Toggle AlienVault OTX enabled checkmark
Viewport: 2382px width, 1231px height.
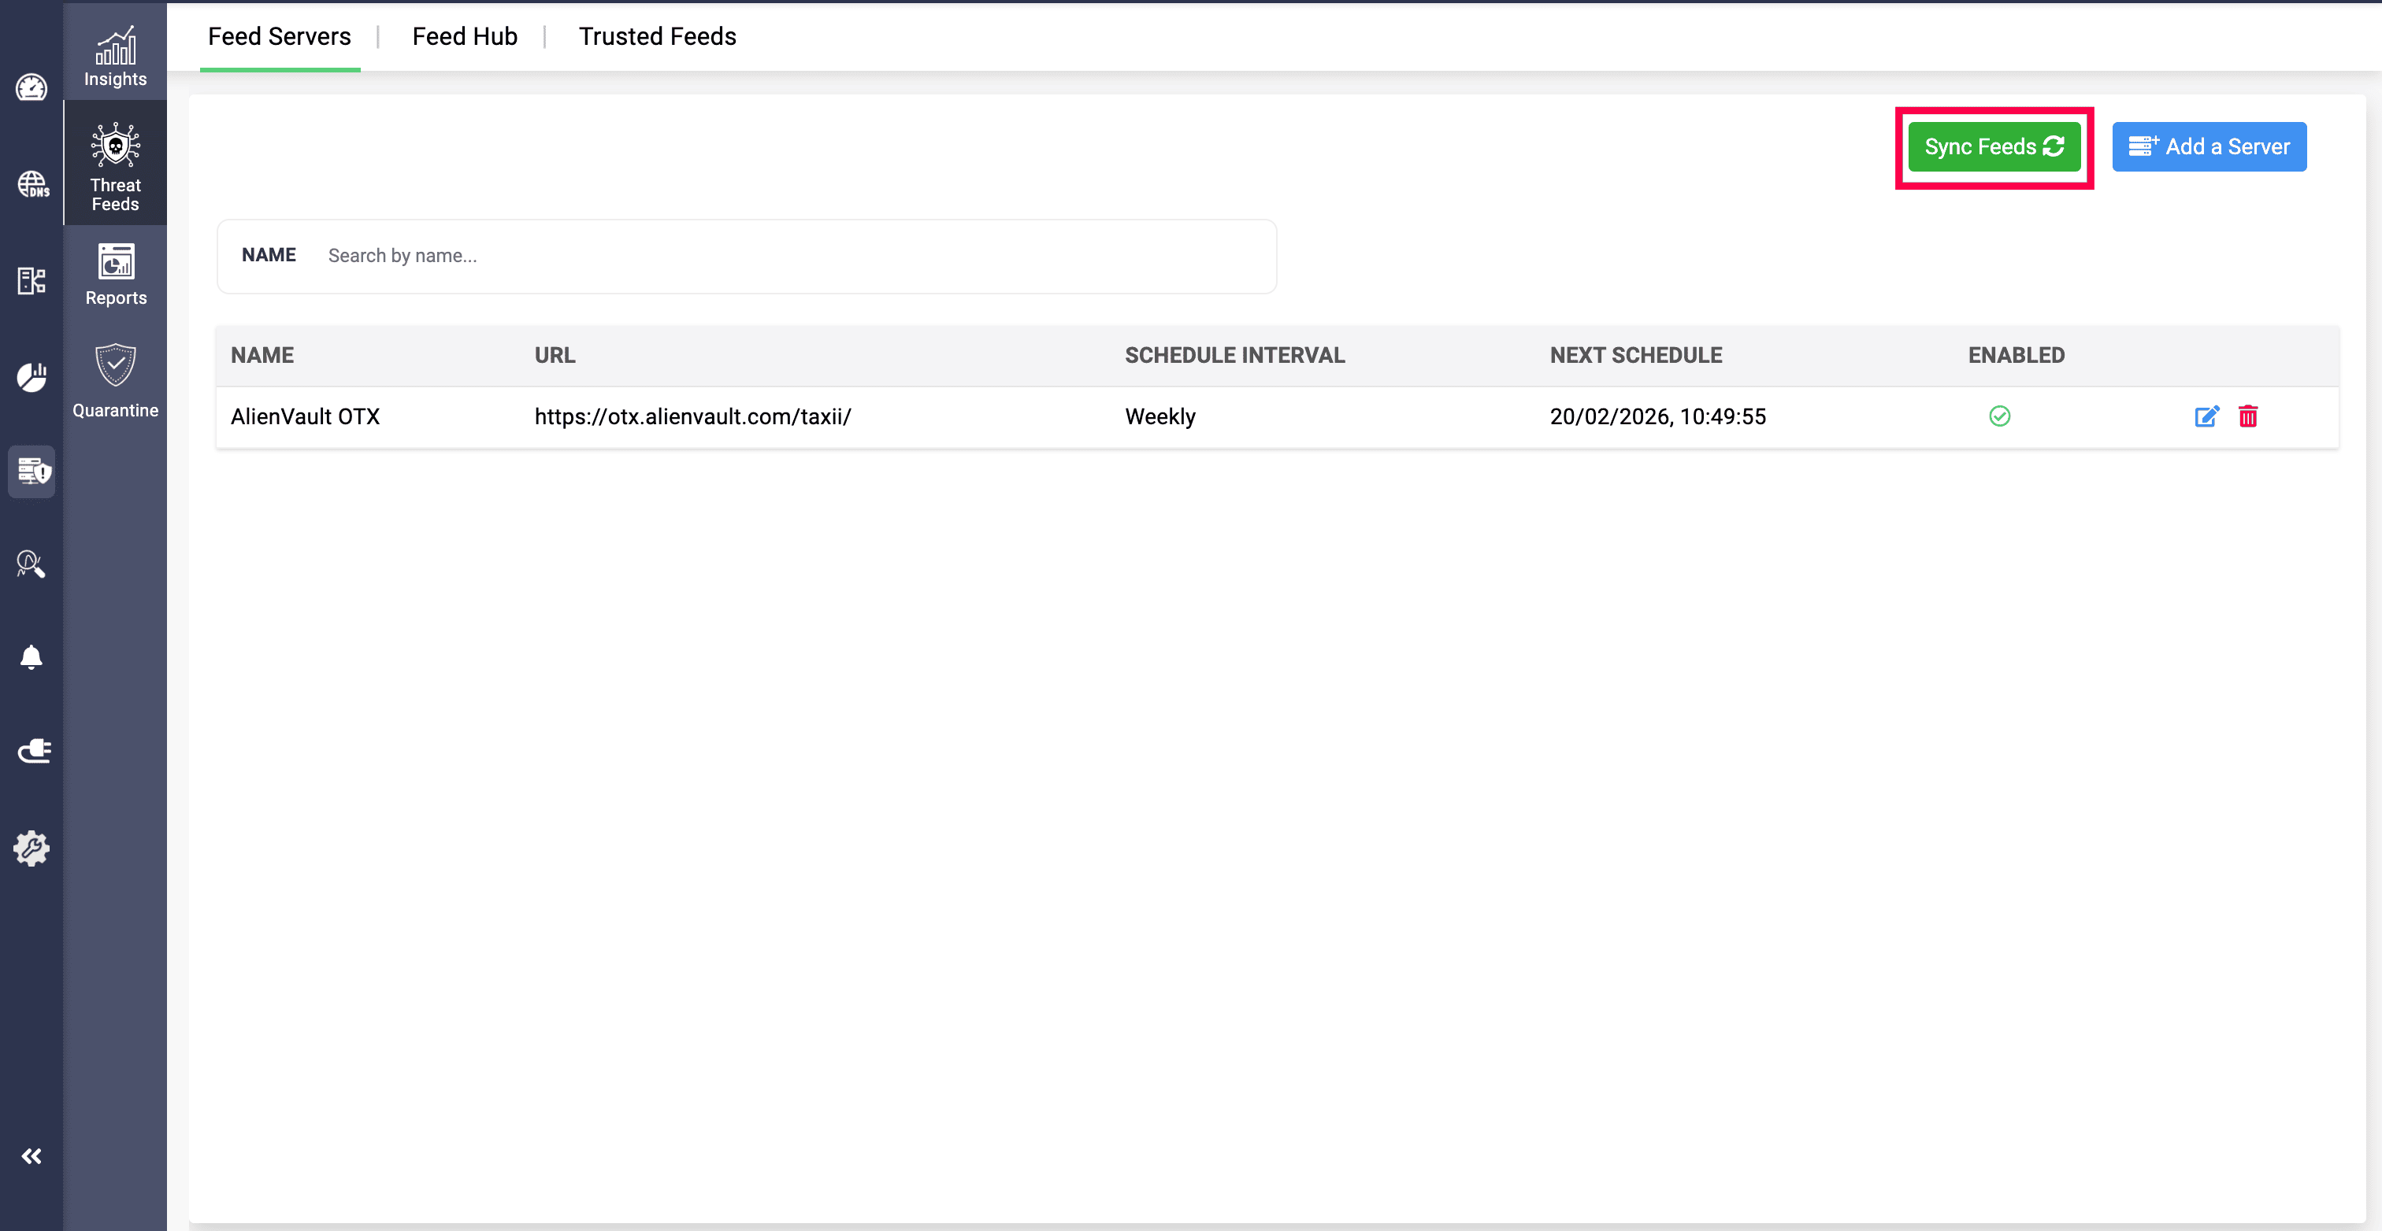point(1999,417)
